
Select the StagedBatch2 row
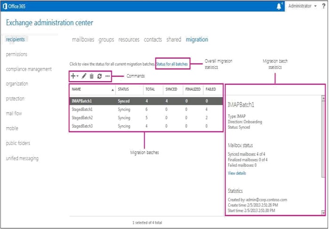click(146, 118)
